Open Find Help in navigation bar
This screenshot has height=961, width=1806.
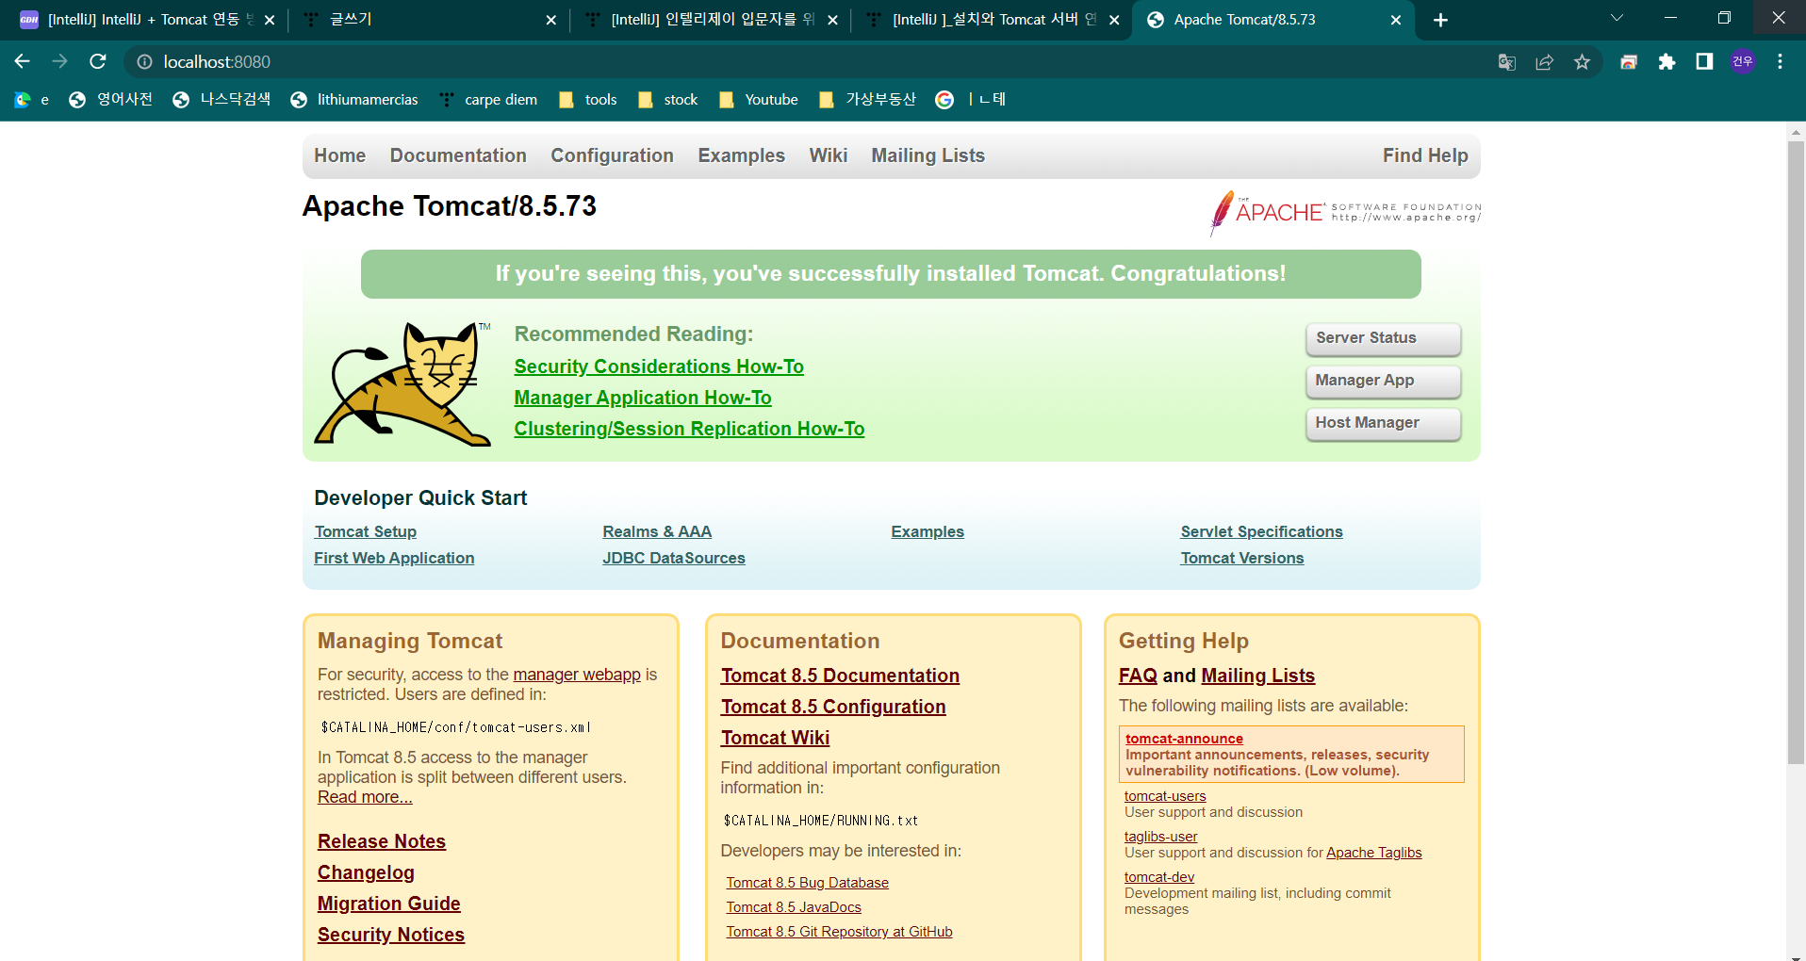[1425, 155]
